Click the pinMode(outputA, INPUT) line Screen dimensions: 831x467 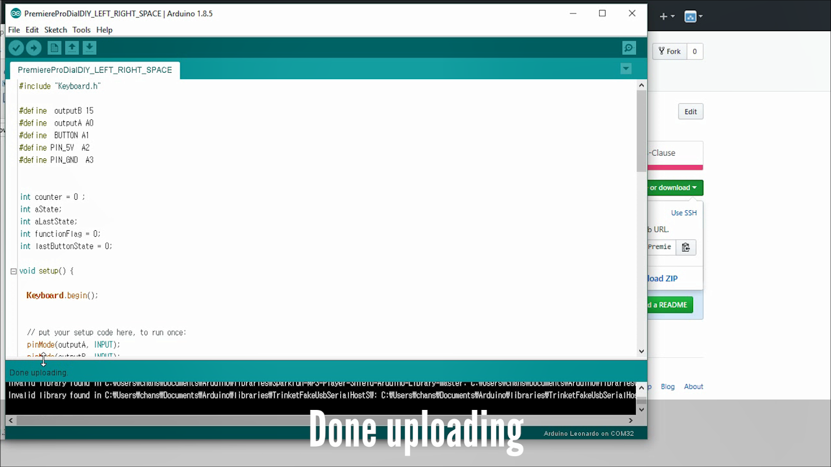point(73,345)
